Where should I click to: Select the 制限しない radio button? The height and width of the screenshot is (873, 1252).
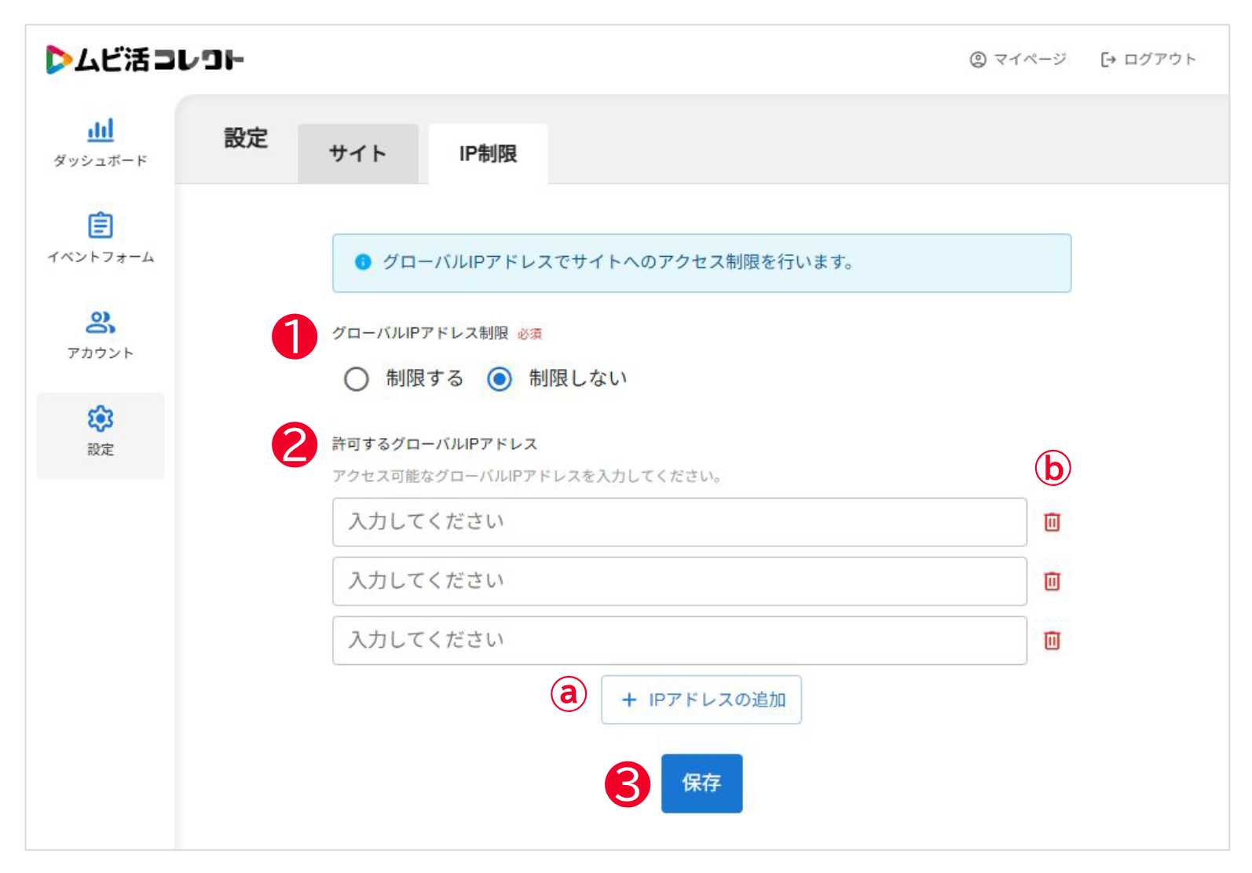coord(500,379)
